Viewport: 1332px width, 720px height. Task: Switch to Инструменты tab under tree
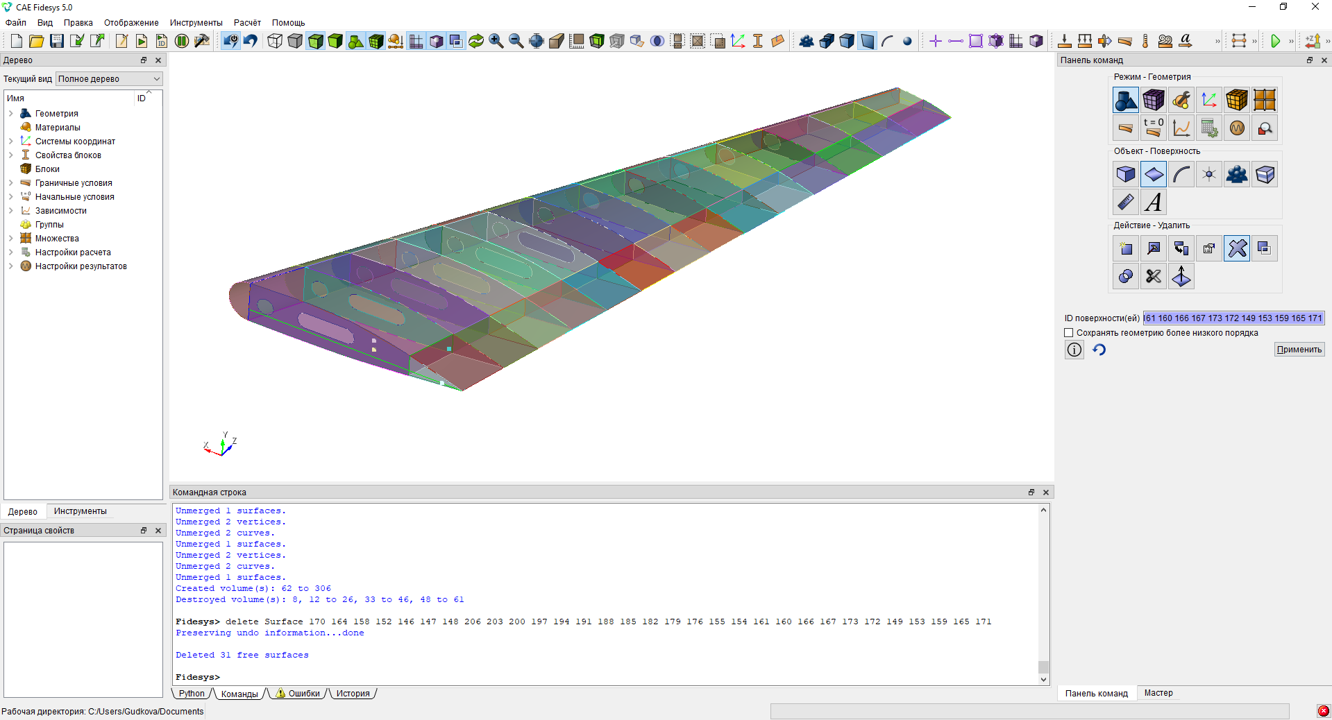click(x=81, y=511)
